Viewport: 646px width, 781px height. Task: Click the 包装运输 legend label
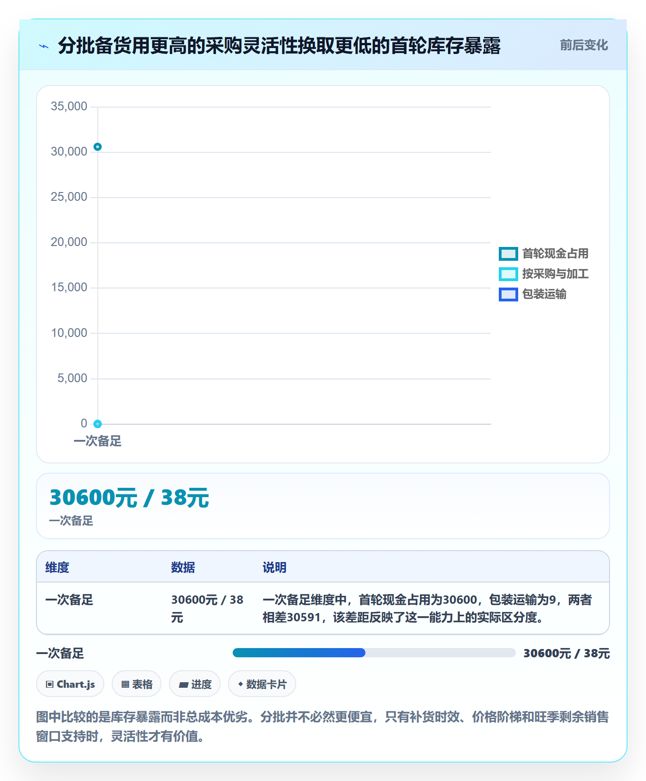[x=544, y=294]
